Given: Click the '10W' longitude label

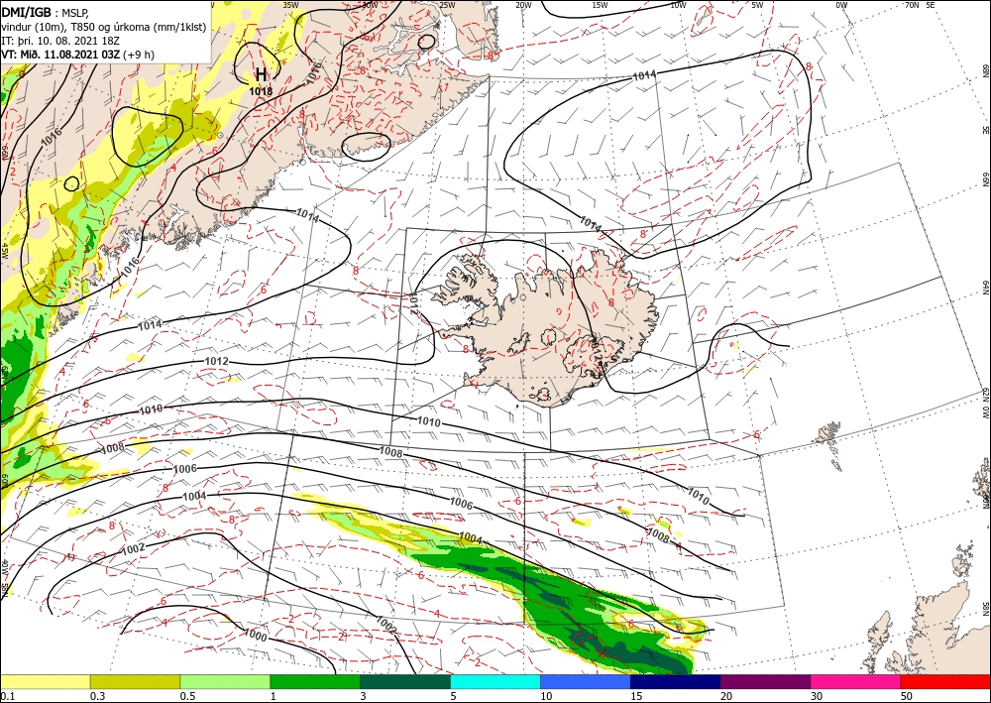Looking at the screenshot, I should tap(678, 5).
